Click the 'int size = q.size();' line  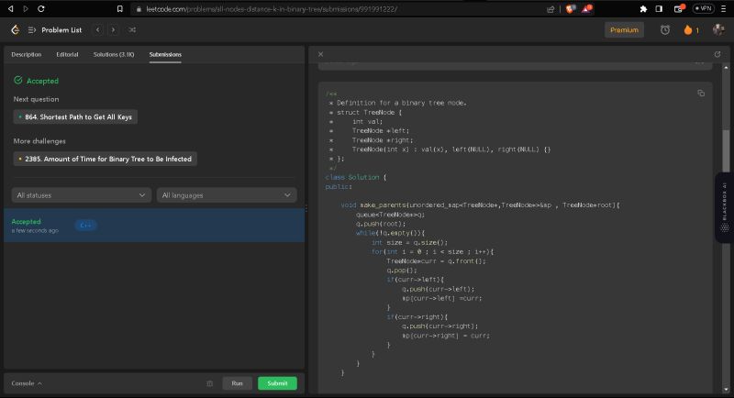point(410,242)
